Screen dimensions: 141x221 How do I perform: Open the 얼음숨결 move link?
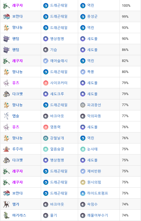[57, 149]
